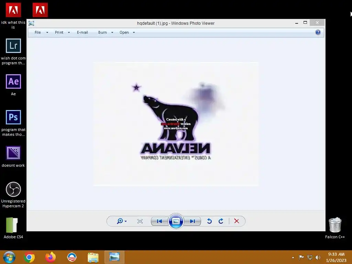
Task: Select the 'doesnt work' desktop icon
Action: (x=13, y=156)
